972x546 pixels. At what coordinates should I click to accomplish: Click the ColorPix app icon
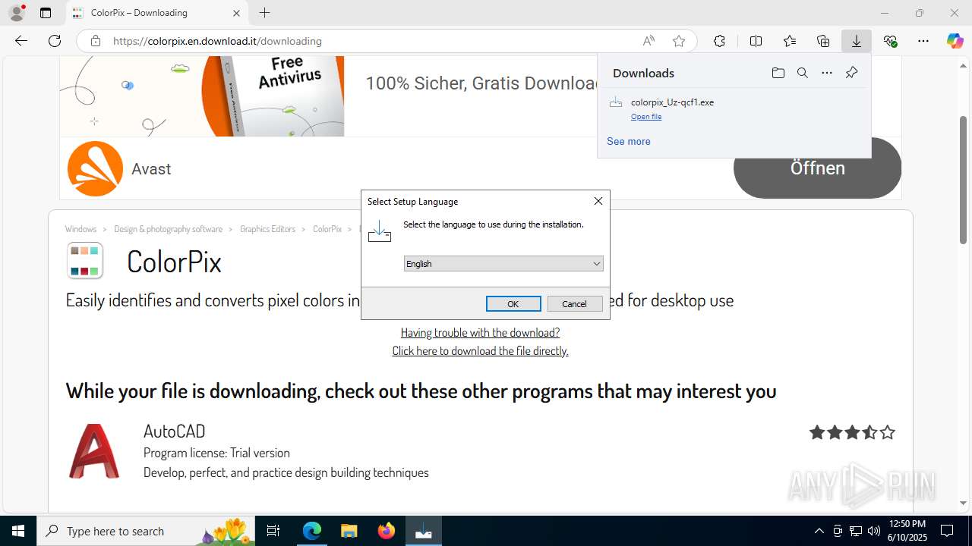pos(85,261)
